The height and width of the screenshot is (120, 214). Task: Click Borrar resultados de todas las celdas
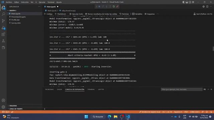coord(101,14)
